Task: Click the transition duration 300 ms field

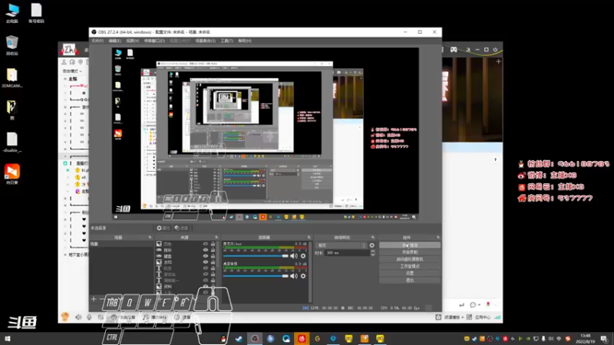Action: [347, 253]
